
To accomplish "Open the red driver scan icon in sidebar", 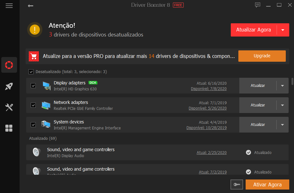I will [x=9, y=65].
